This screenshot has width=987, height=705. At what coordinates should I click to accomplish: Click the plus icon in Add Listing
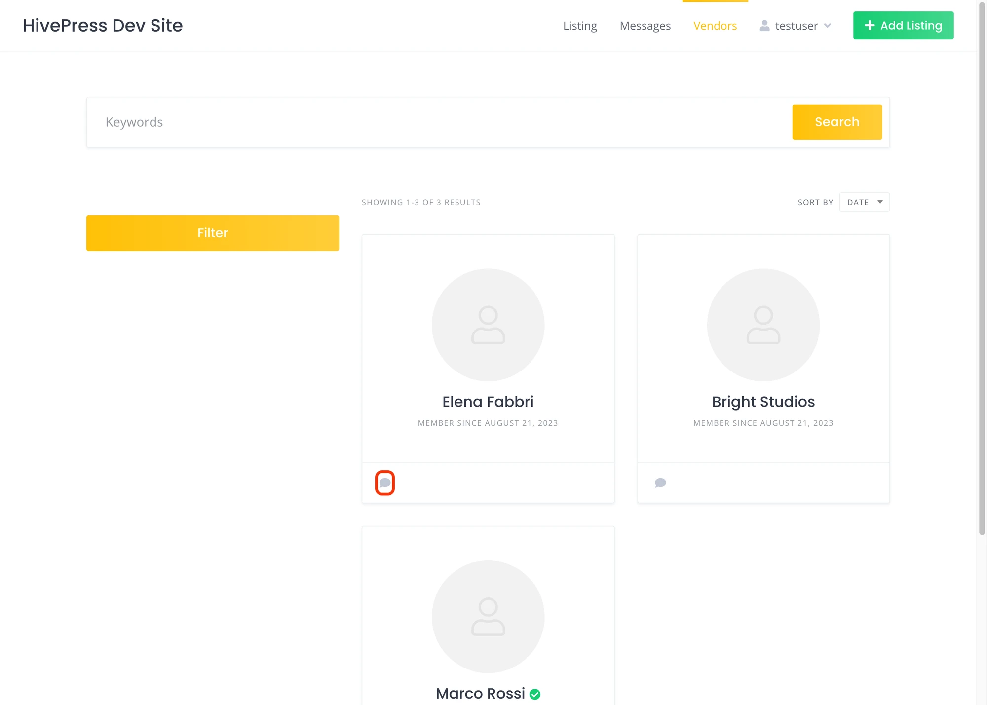click(x=870, y=25)
